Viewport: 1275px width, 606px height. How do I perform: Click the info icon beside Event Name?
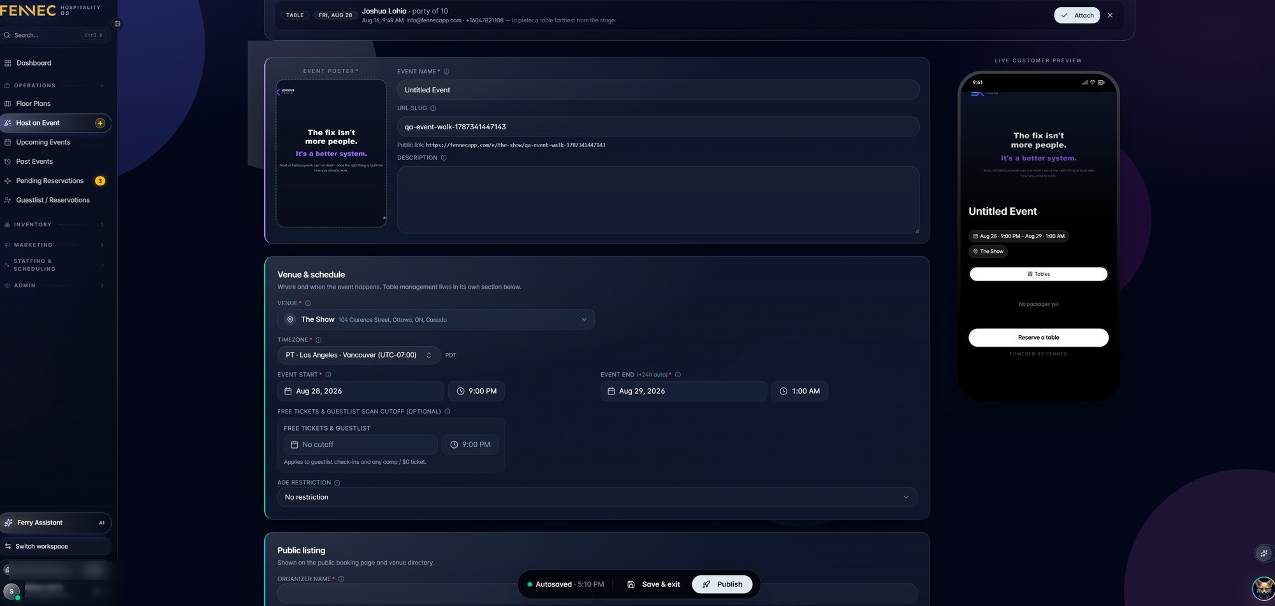[446, 71]
